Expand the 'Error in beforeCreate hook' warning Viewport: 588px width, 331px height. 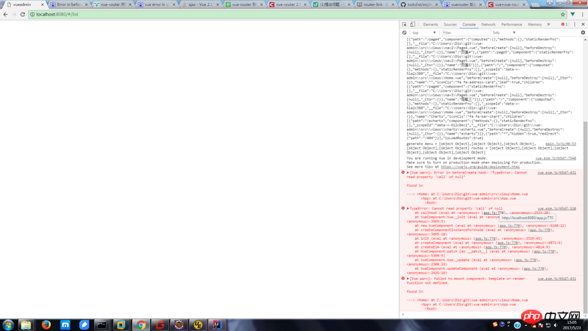pos(408,173)
